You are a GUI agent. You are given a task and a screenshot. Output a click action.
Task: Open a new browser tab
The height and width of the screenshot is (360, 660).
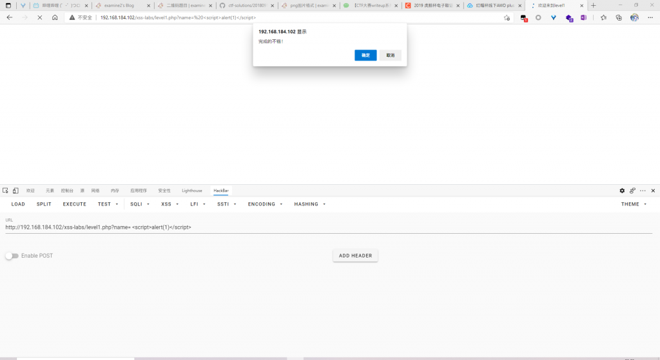pos(594,5)
